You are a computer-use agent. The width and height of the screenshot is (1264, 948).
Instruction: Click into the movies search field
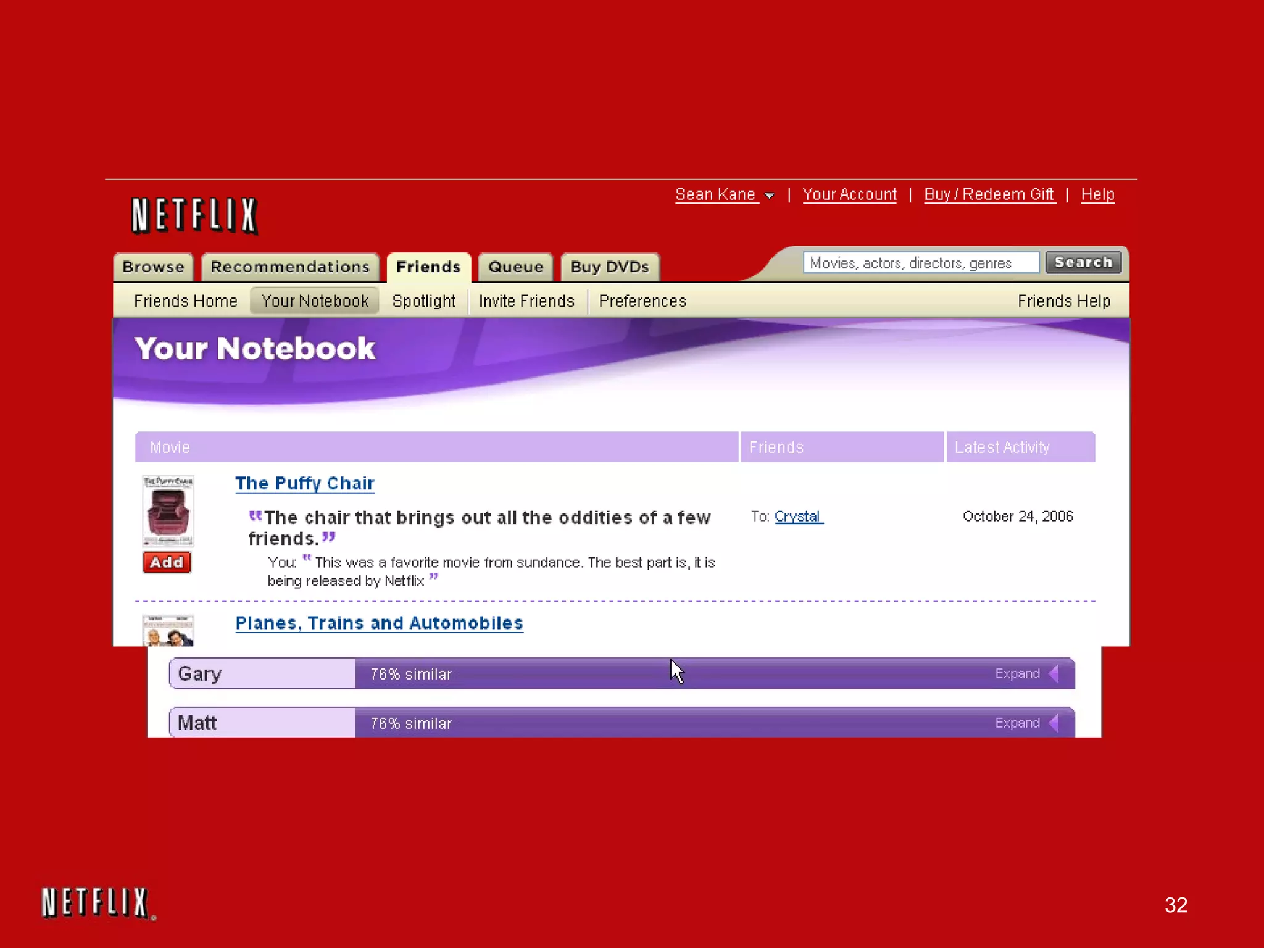920,263
